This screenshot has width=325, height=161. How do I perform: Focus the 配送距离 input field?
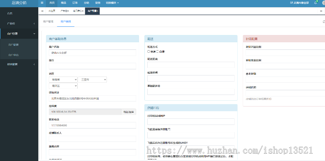click(x=191, y=65)
